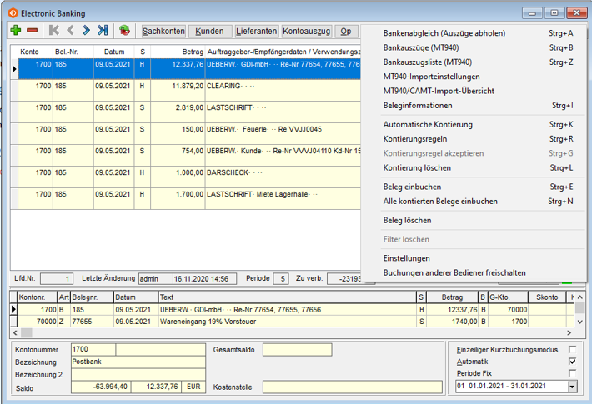Click Beleg einbuchen in the menu

(x=412, y=187)
